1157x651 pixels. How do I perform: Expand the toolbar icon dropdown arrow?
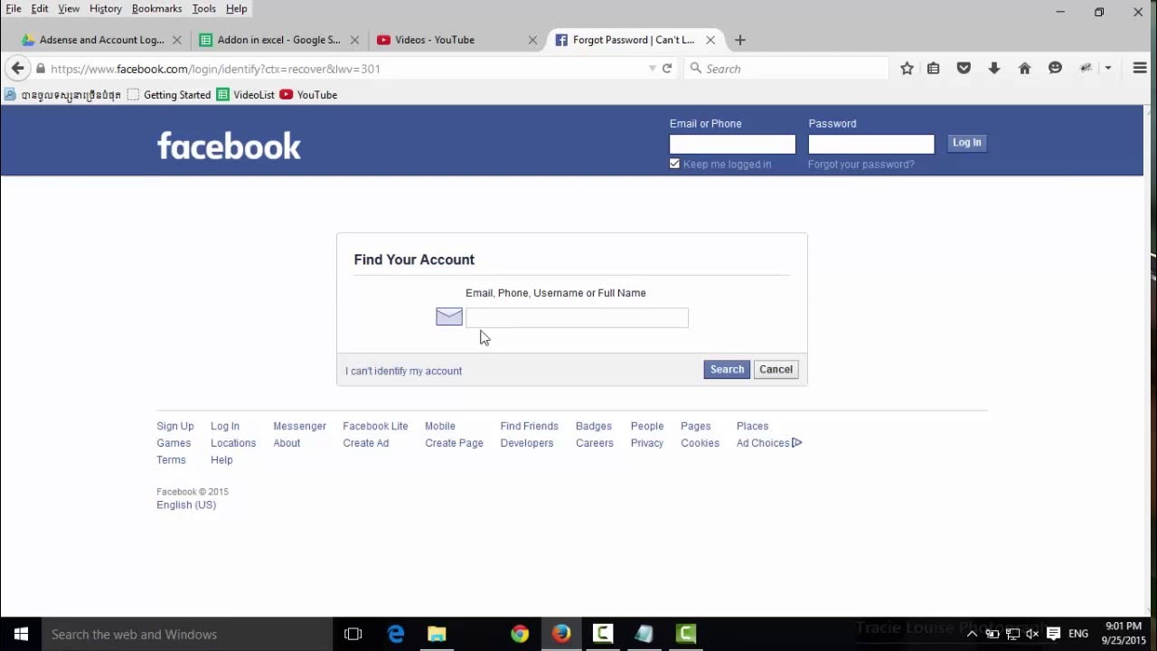click(1107, 69)
